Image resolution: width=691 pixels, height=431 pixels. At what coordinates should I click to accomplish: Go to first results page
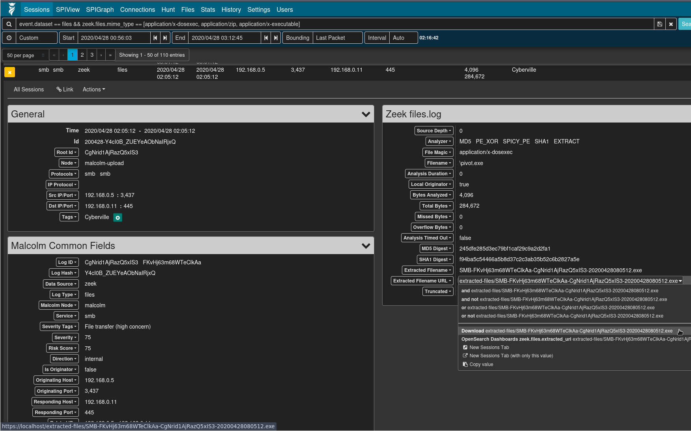(x=54, y=55)
